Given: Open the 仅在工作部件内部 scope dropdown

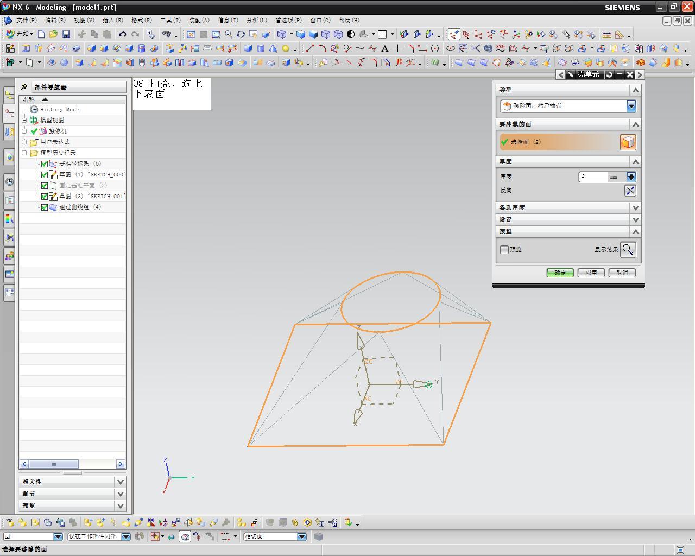Looking at the screenshot, I should coord(126,536).
